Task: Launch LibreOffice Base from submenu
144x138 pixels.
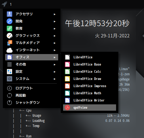Action: (x=90, y=64)
